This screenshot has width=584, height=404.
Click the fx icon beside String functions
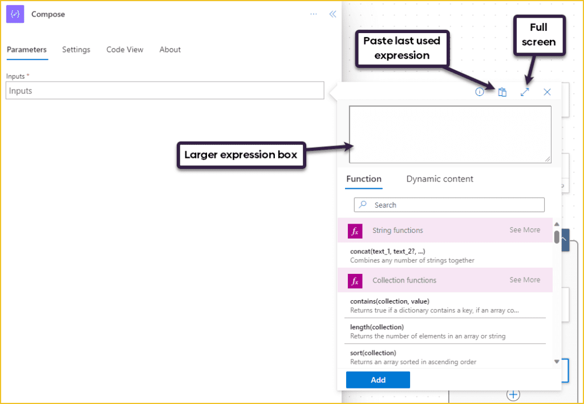[355, 231]
